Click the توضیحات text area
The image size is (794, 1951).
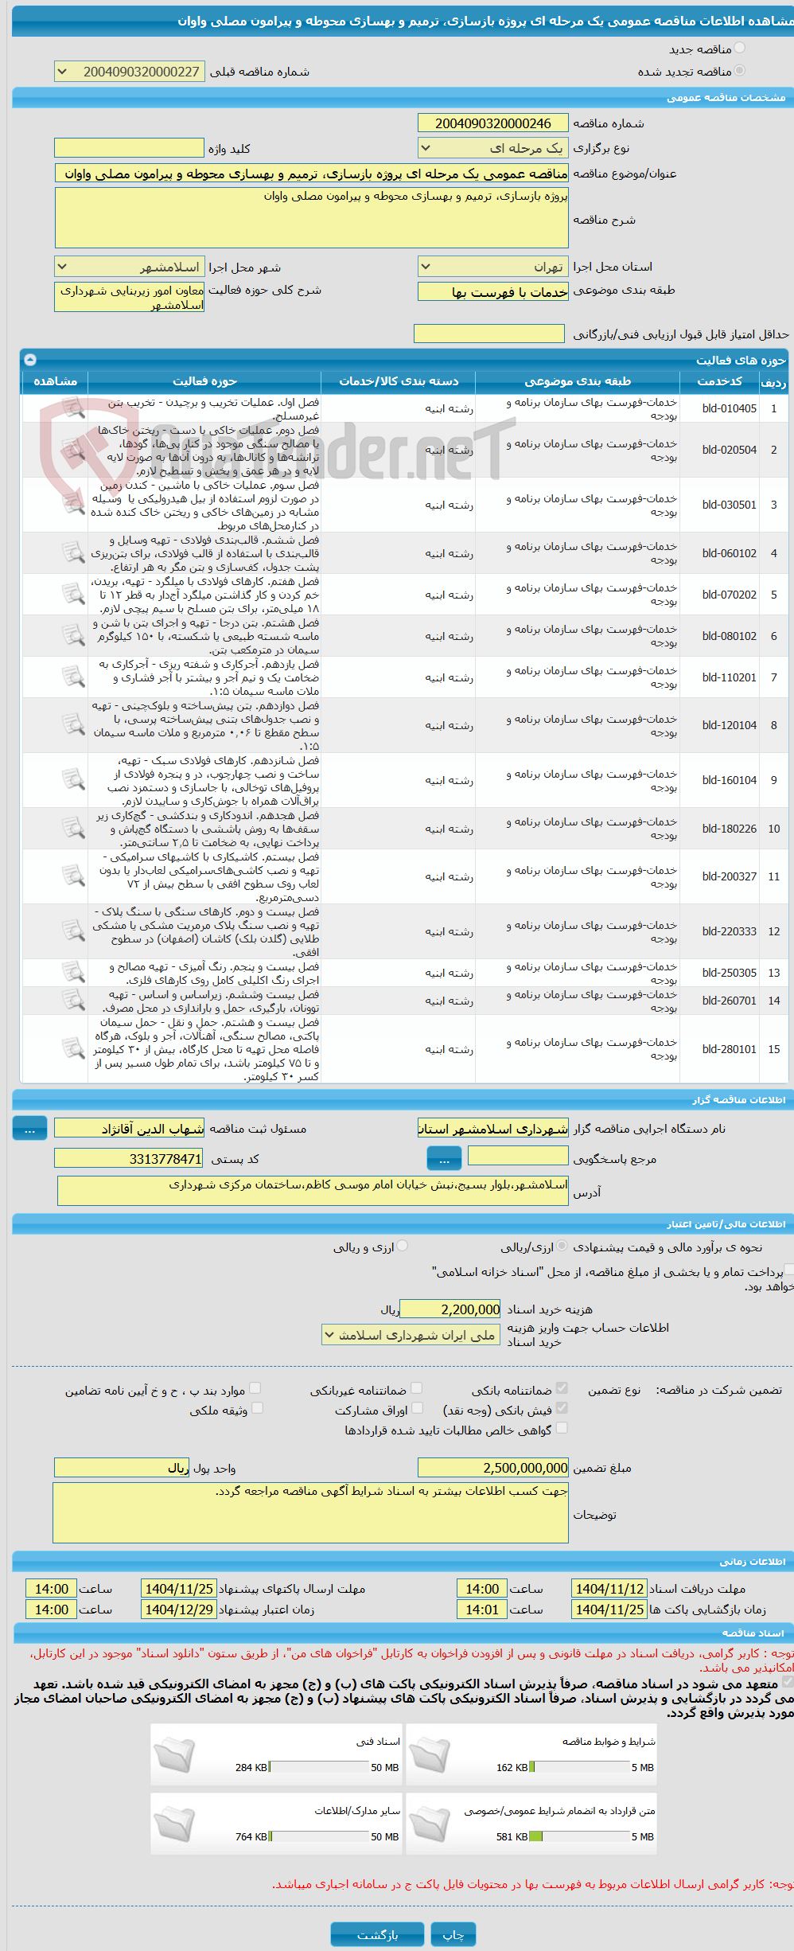point(310,1512)
